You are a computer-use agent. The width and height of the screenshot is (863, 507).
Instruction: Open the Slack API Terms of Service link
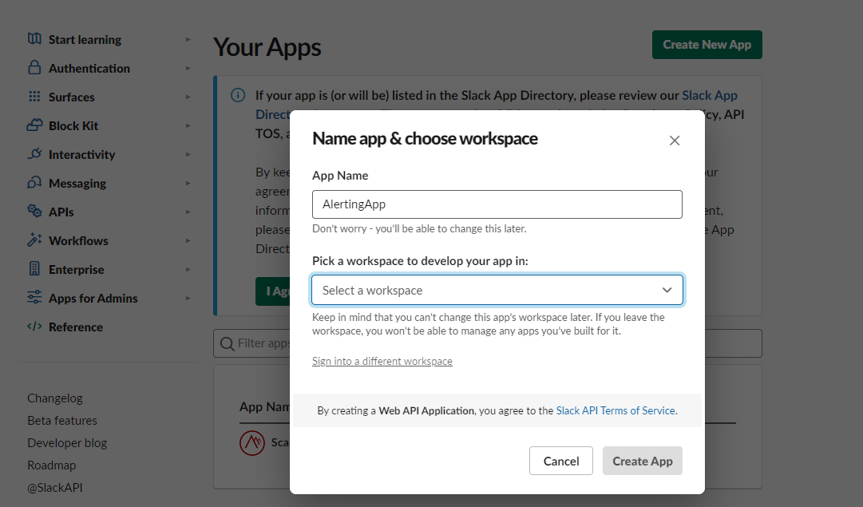616,410
